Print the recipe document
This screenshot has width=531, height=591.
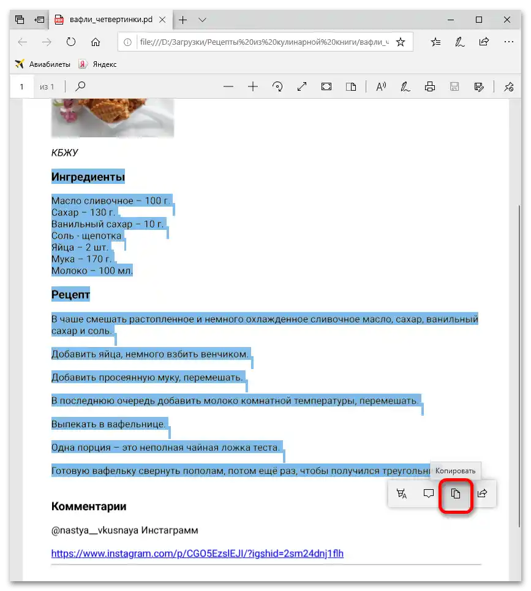pos(429,86)
